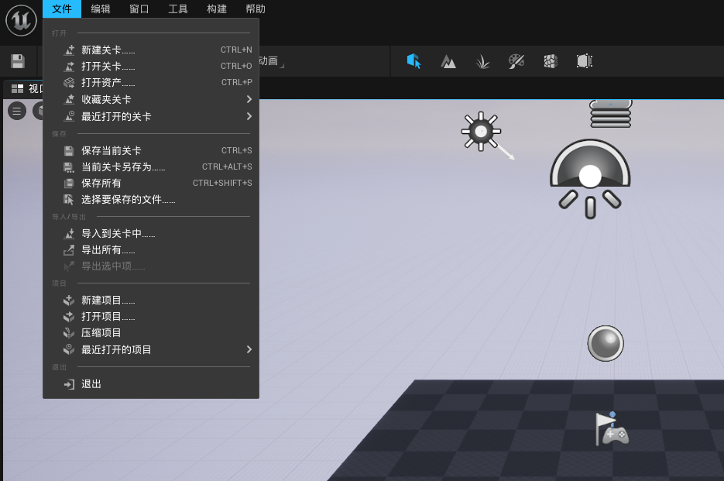The width and height of the screenshot is (724, 481).
Task: Choose 打开资产 menu entry
Action: coord(151,82)
